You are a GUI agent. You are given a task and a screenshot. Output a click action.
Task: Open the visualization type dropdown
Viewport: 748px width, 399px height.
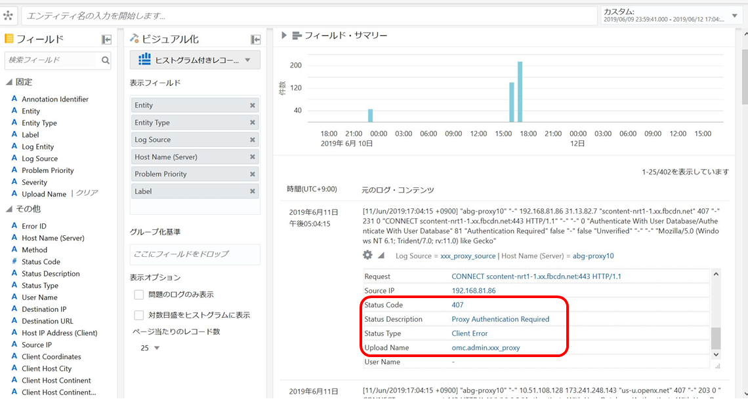247,60
